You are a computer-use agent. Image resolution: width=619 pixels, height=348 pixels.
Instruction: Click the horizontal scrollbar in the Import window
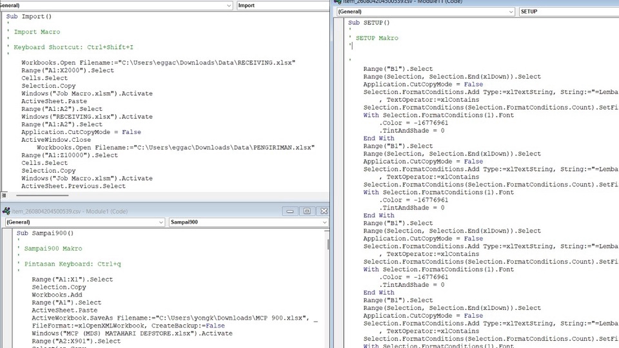pos(43,195)
